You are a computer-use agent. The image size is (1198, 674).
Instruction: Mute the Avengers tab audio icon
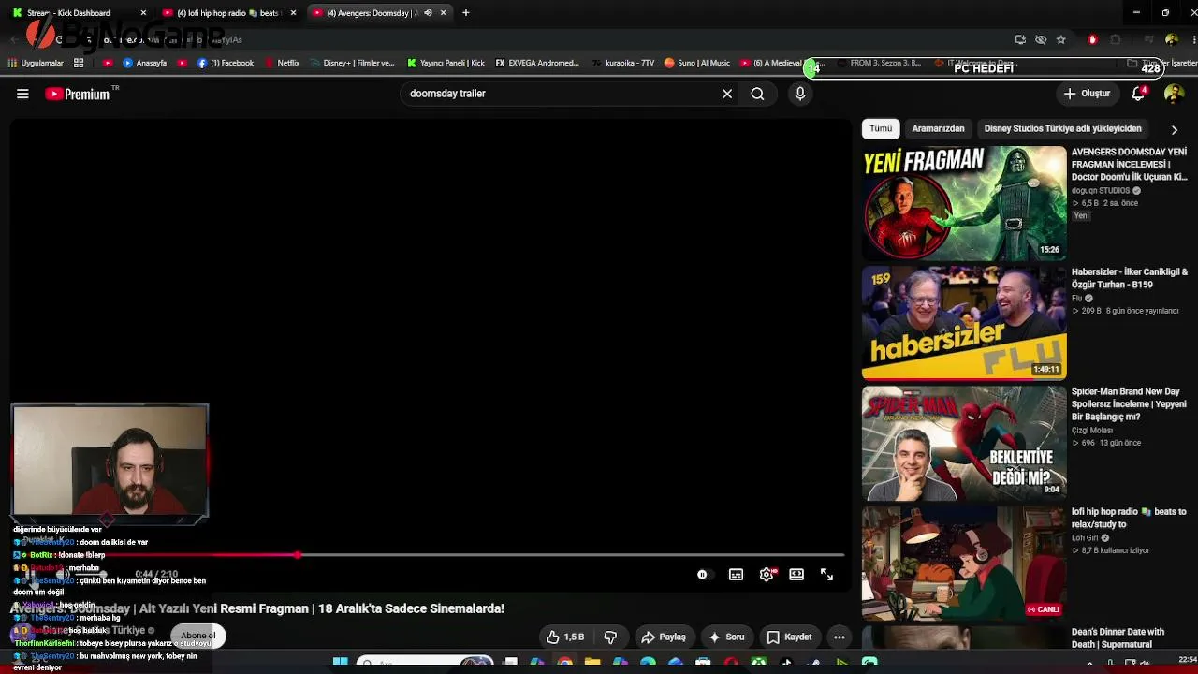click(428, 13)
